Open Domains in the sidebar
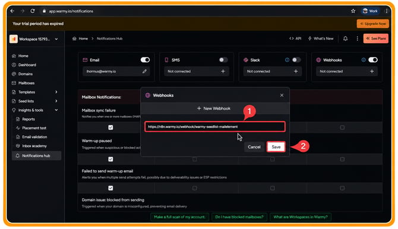398x229 pixels. click(26, 74)
